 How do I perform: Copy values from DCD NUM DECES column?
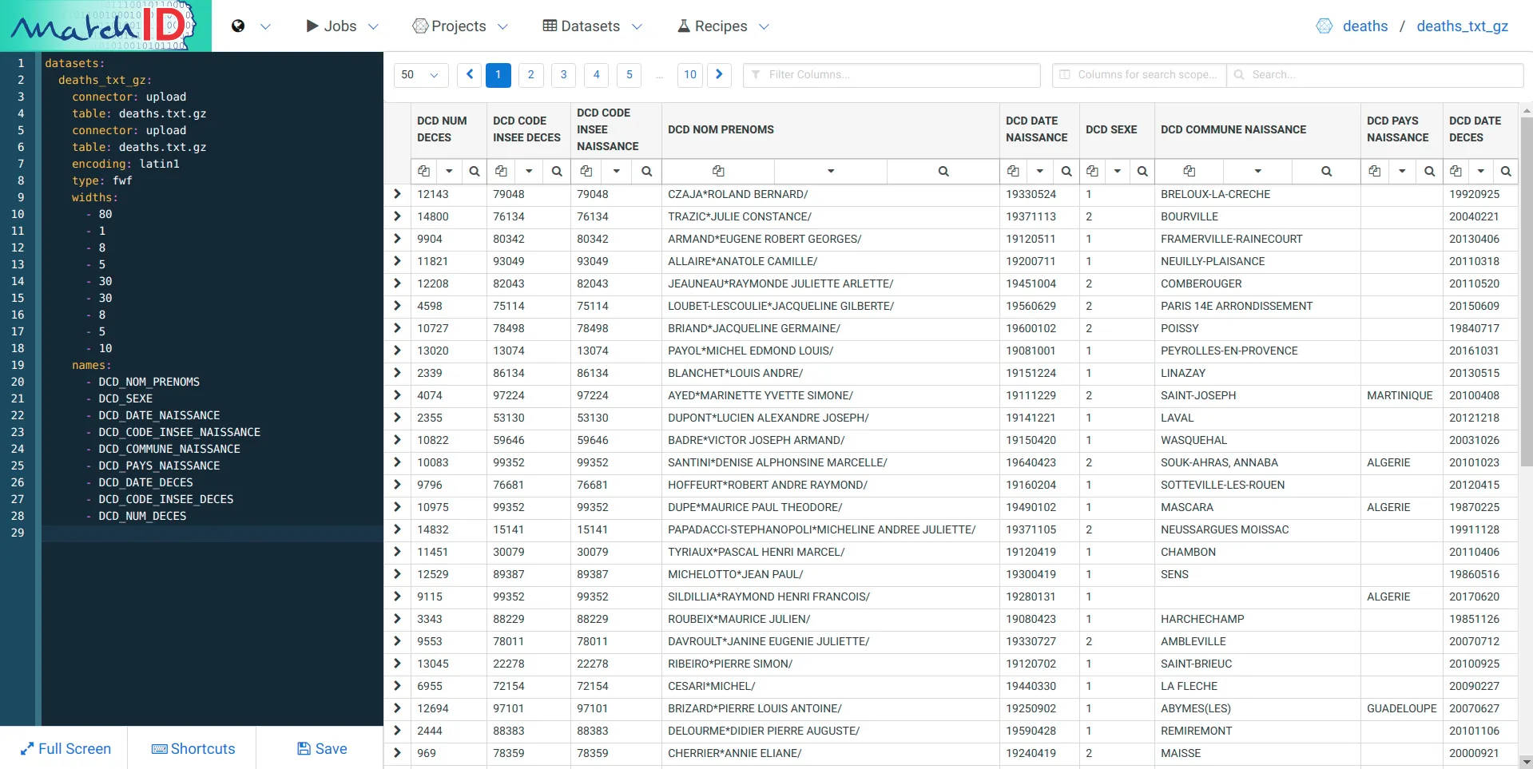pyautogui.click(x=423, y=171)
